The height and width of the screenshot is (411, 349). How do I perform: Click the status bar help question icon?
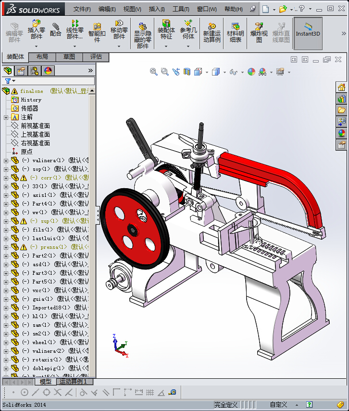(x=309, y=404)
